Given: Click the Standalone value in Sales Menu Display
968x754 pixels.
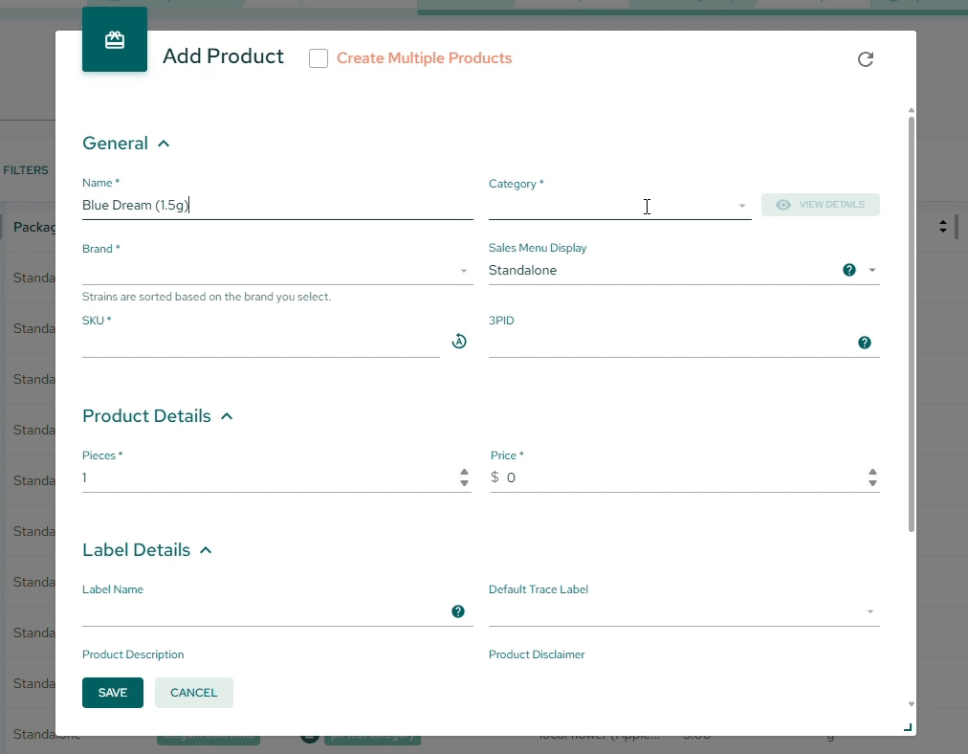Looking at the screenshot, I should (523, 270).
